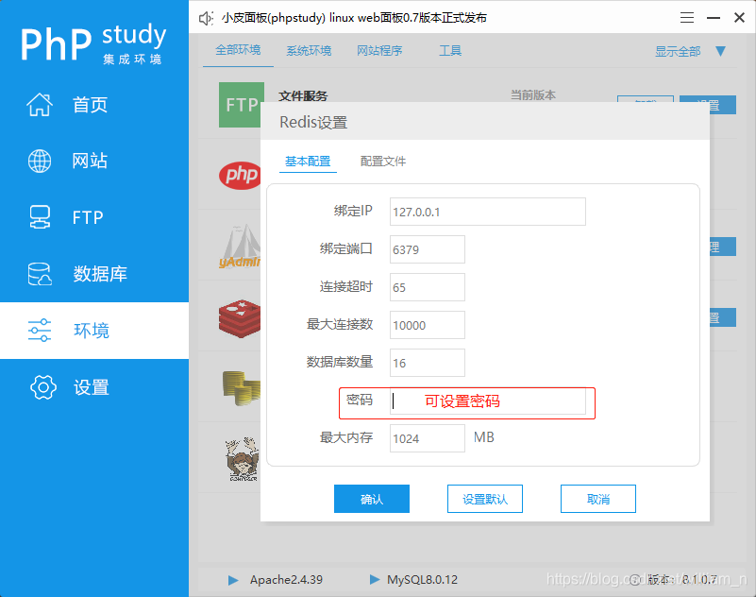Click the 当前版本 column label
Screen dimensions: 756x597
click(532, 95)
